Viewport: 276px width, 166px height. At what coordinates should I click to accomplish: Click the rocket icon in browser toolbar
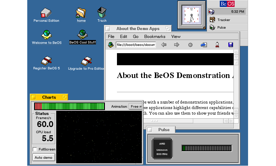217,45
